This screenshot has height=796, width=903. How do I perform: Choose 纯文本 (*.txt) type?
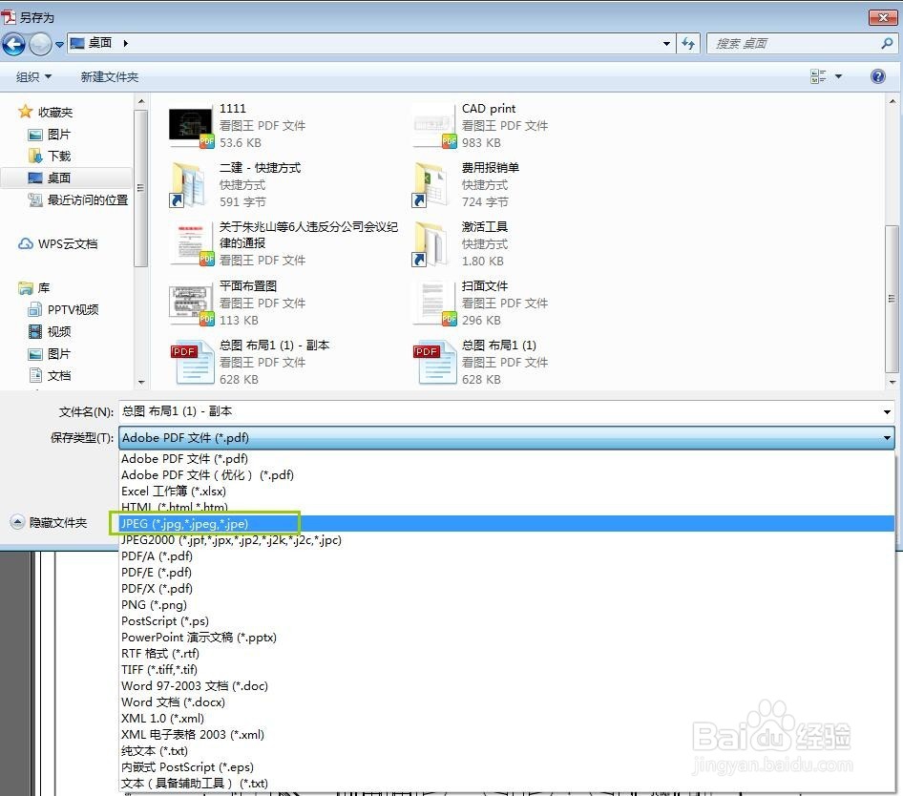[x=507, y=750]
